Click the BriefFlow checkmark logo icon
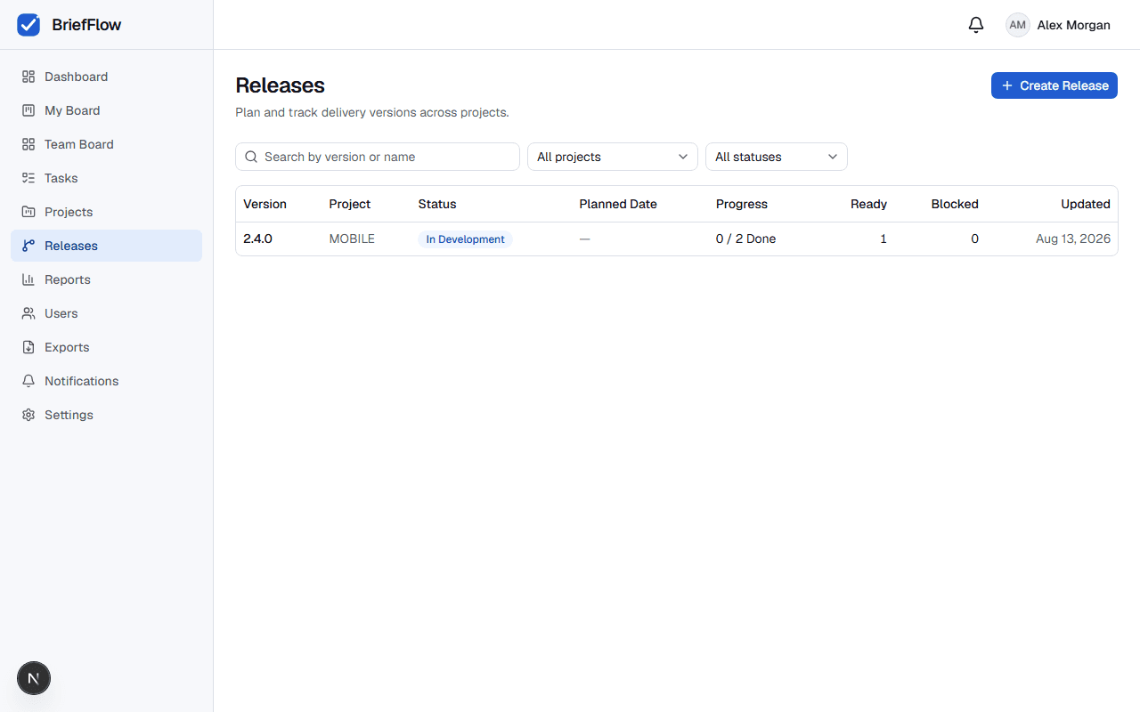Viewport: 1140px width, 712px height. tap(28, 25)
